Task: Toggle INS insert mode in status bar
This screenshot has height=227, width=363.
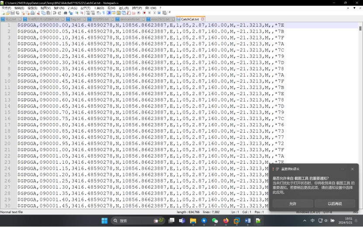Action: point(356,212)
